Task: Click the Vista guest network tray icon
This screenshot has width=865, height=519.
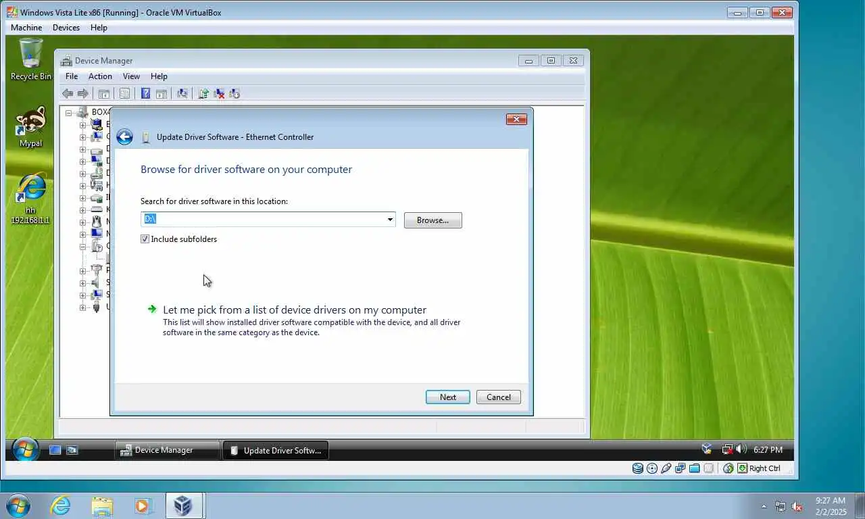Action: click(x=727, y=449)
